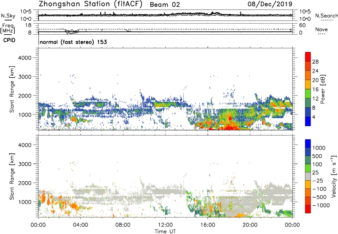Click '4000' on the power panel axis
Viewport: 338px width, 234px height.
(x=25, y=58)
